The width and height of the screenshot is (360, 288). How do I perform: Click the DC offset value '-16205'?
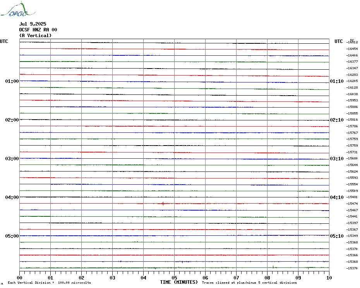352,81
